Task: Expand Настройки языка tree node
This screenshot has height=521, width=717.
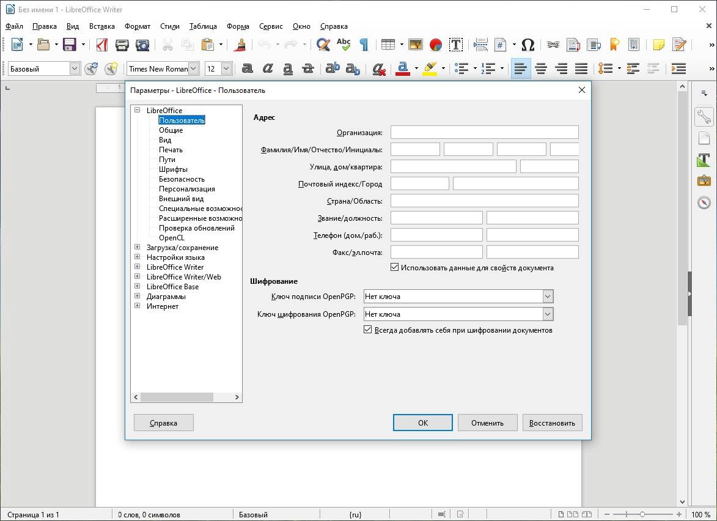Action: 137,257
